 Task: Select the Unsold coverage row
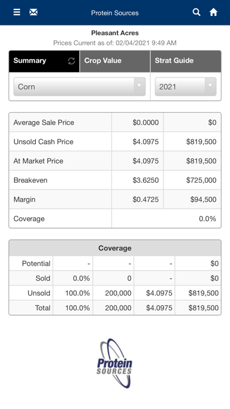[115, 293]
